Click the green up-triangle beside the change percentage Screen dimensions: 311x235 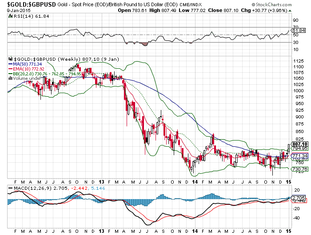point(290,11)
